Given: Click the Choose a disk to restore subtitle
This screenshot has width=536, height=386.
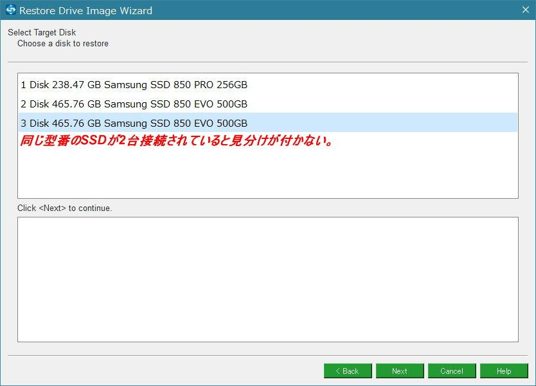Looking at the screenshot, I should [x=63, y=44].
